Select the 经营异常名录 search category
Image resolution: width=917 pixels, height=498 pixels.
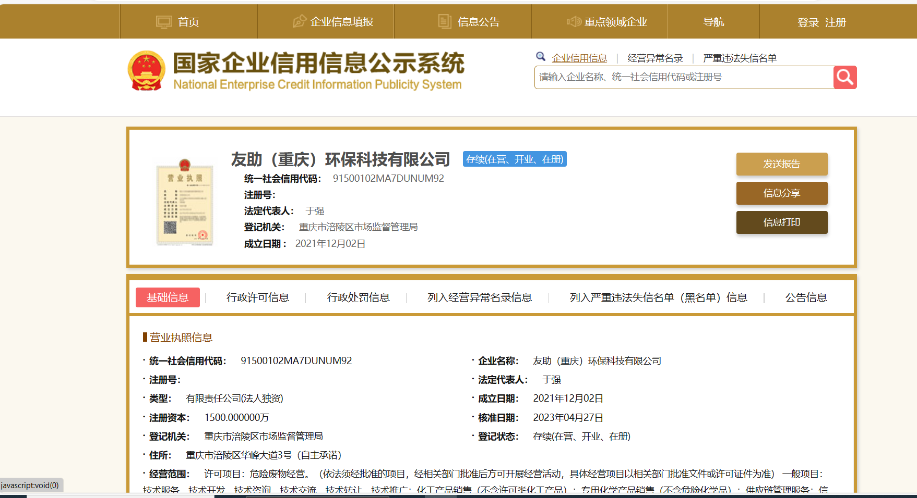[x=655, y=58]
